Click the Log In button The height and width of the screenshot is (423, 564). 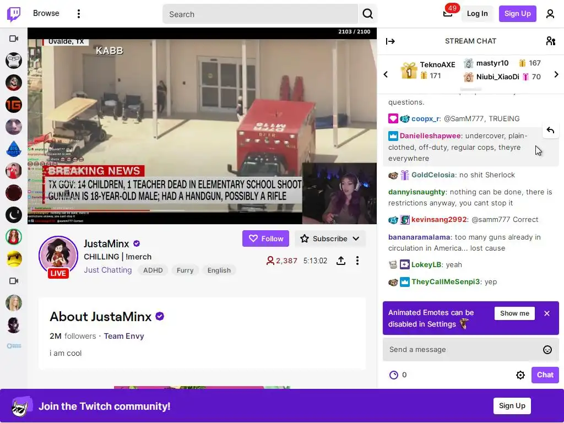pos(477,14)
